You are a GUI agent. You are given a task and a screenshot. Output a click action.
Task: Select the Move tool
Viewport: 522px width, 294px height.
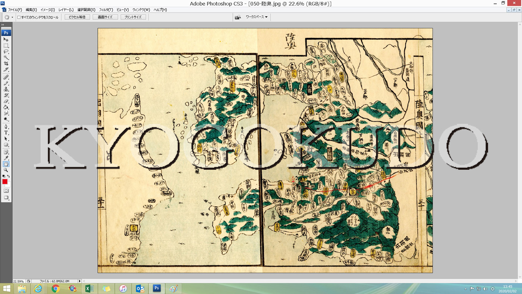pyautogui.click(x=6, y=40)
